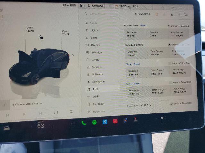The height and width of the screenshot is (153, 205).
Task: Toggle Odometer Show in Trips Card checkbox
Action: (x=171, y=104)
